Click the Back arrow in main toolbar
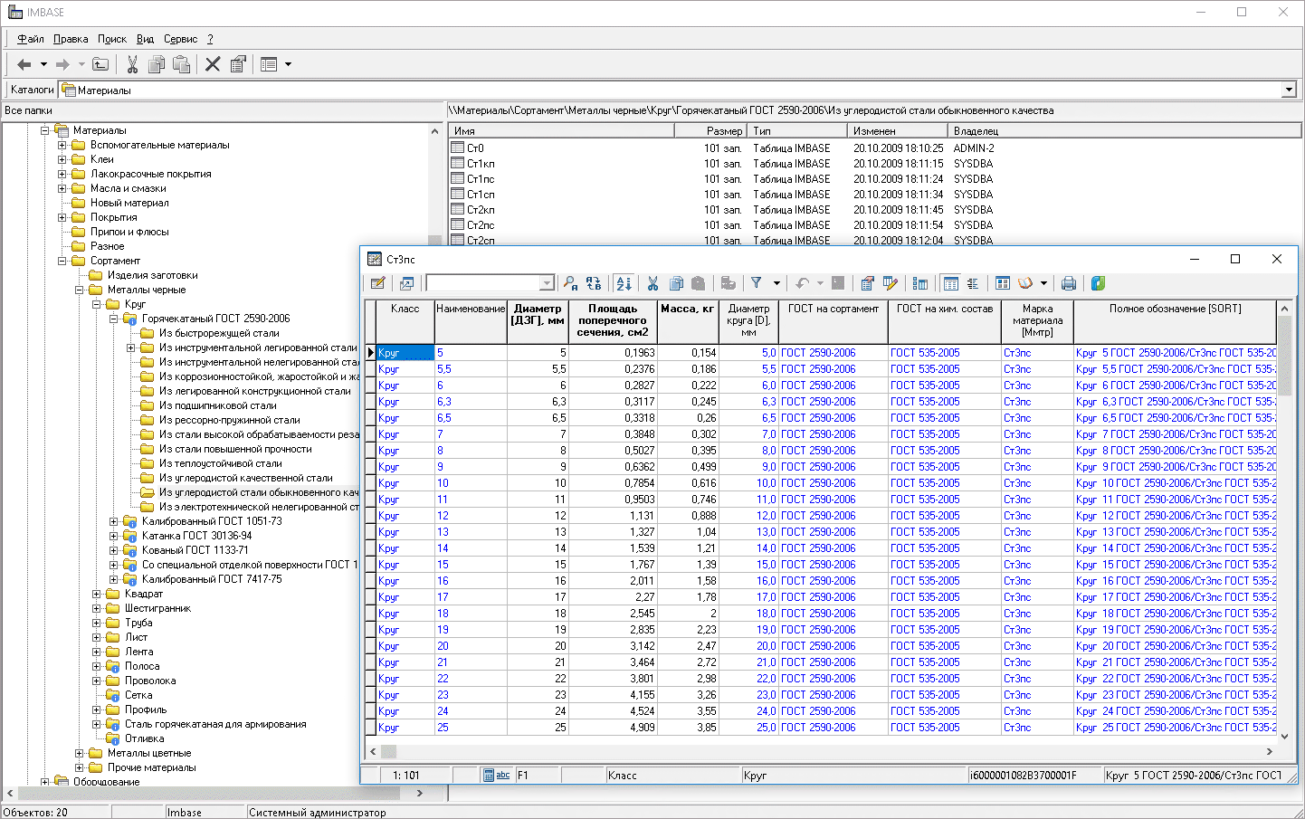Image resolution: width=1305 pixels, height=819 pixels. click(24, 64)
